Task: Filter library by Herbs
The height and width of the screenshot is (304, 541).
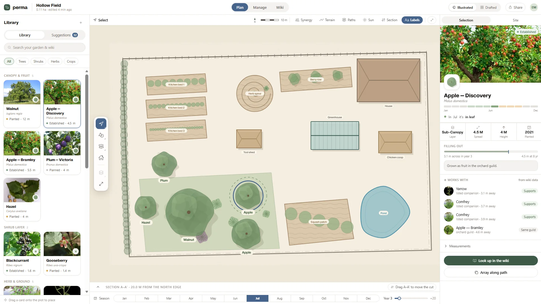Action: pyautogui.click(x=55, y=61)
